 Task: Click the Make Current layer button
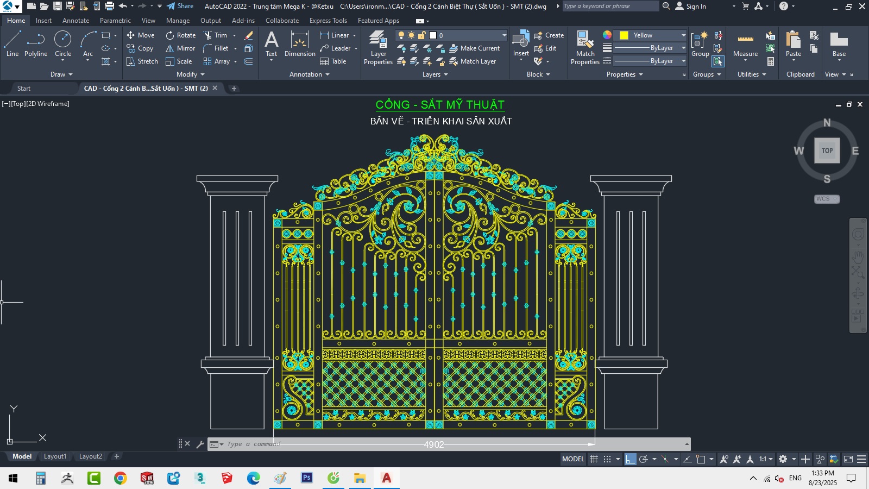point(474,48)
